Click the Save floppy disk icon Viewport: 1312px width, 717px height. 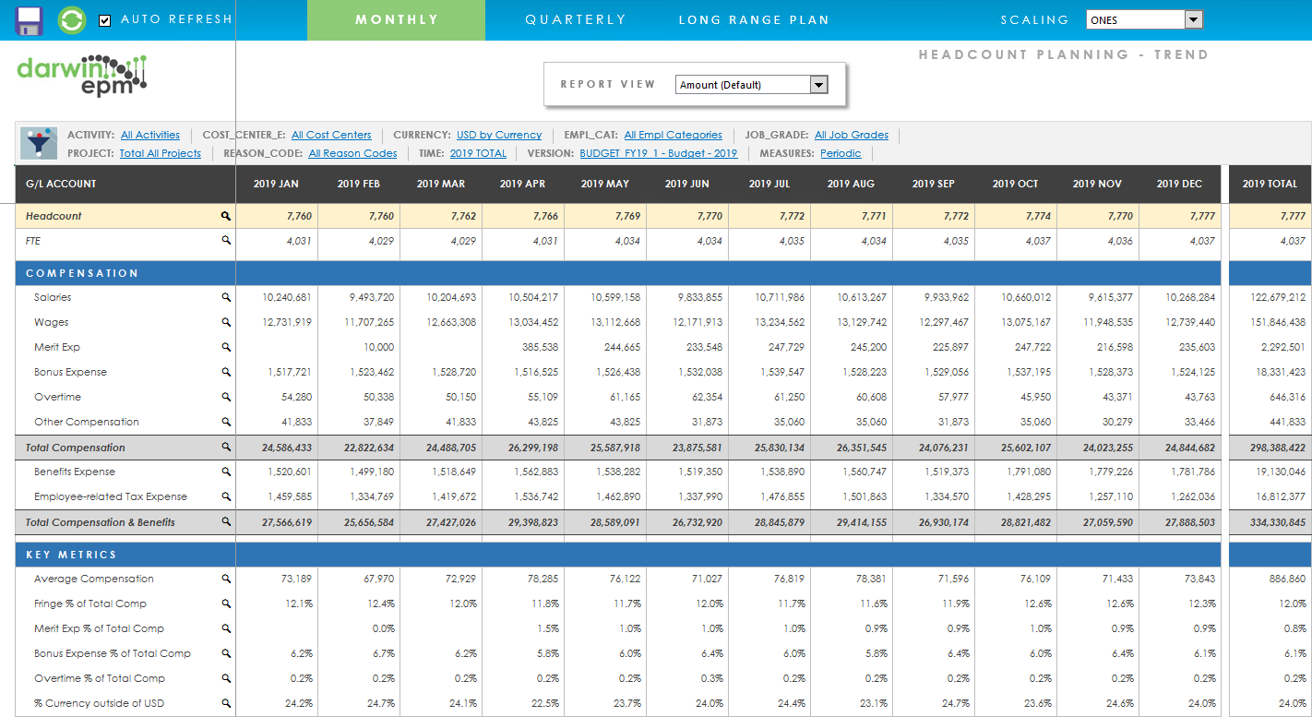(x=29, y=20)
